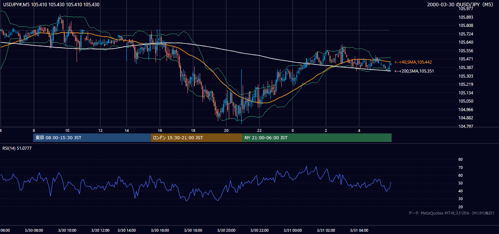The width and height of the screenshot is (499, 234).
Task: Click hour marker 22 under price chart
Action: (x=260, y=131)
